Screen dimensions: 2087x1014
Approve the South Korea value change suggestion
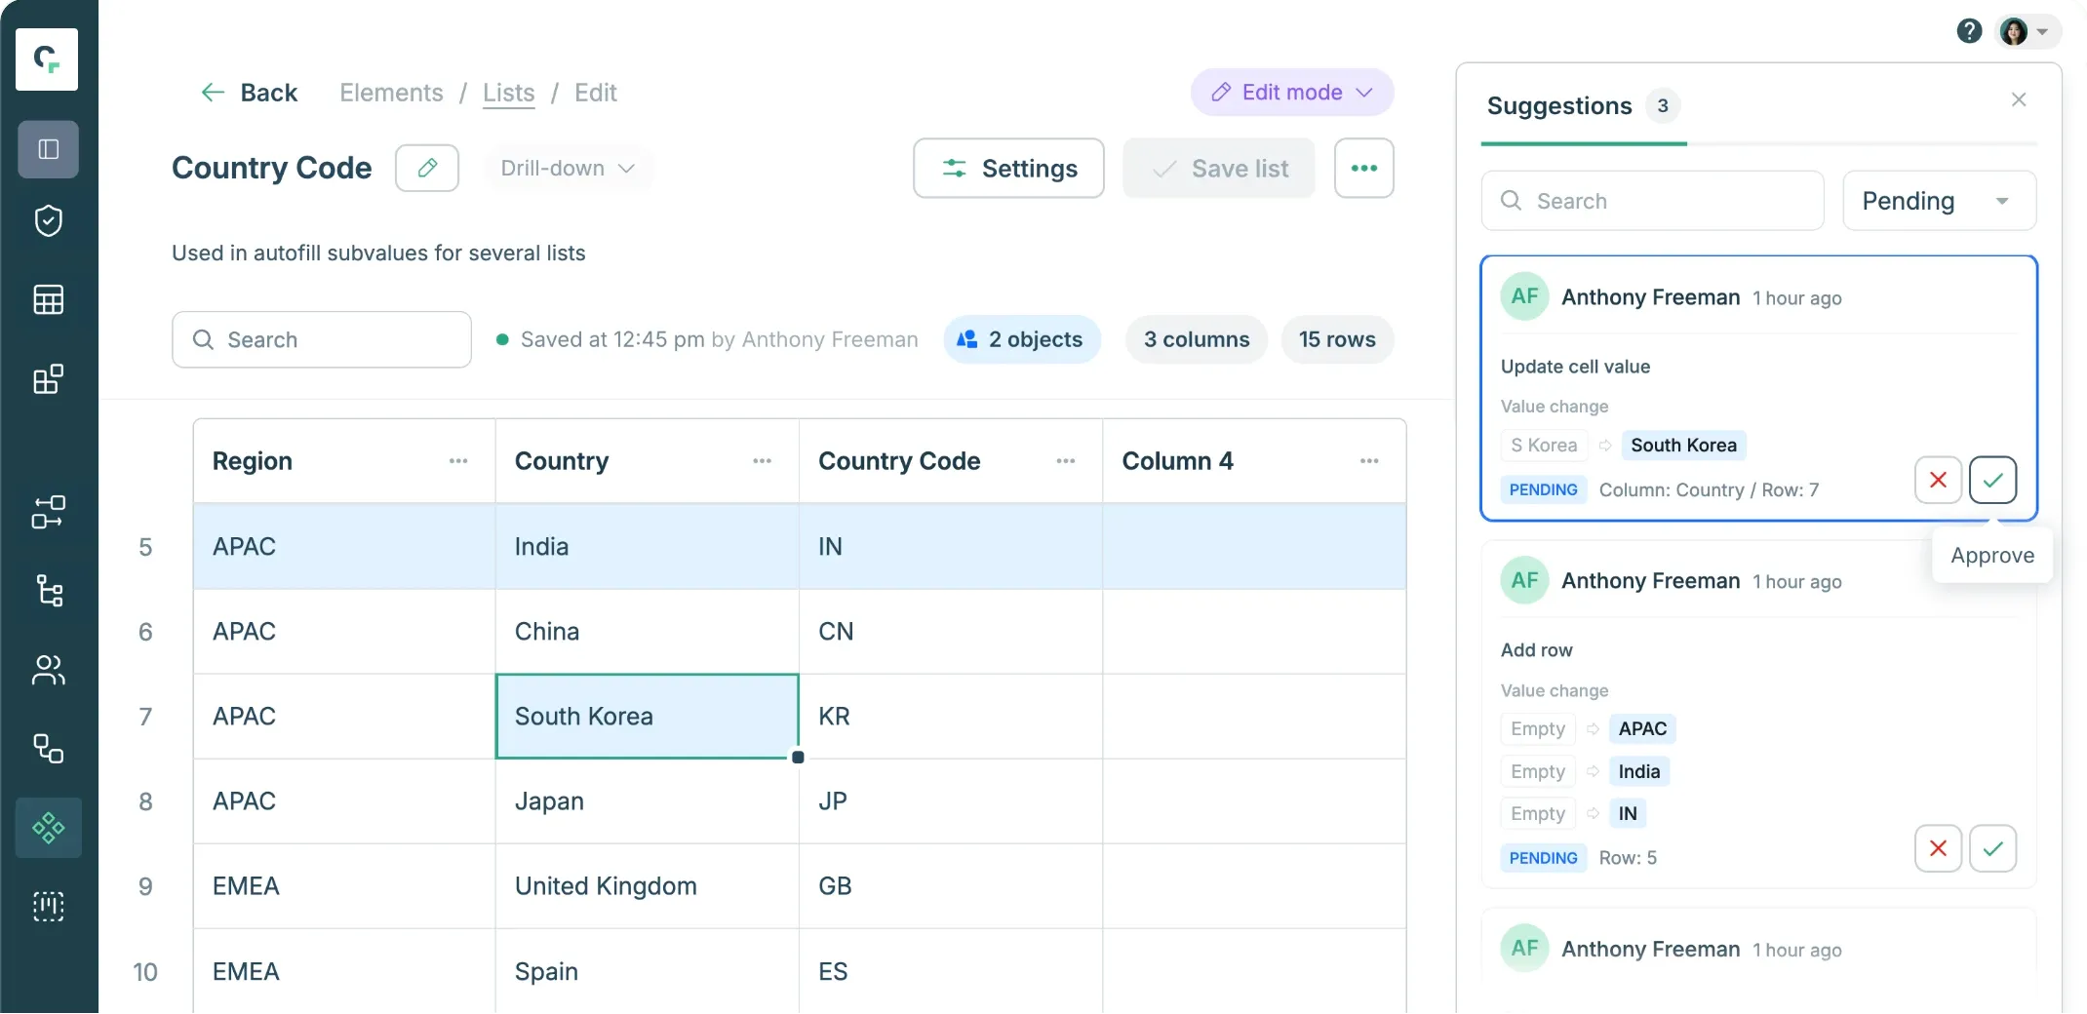pos(1992,480)
